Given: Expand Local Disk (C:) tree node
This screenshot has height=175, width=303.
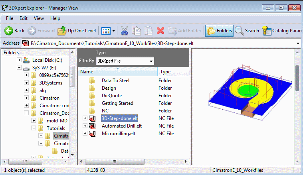Looking at the screenshot, I should click(x=19, y=60).
